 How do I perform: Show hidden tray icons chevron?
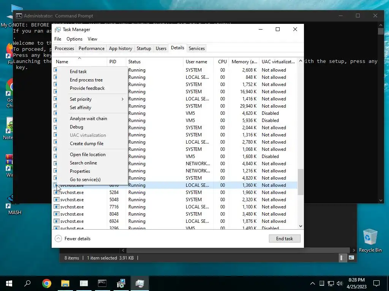[313, 283]
